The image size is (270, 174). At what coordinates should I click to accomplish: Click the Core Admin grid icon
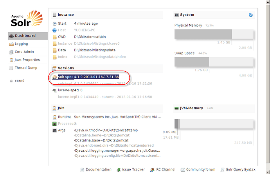click(x=11, y=52)
